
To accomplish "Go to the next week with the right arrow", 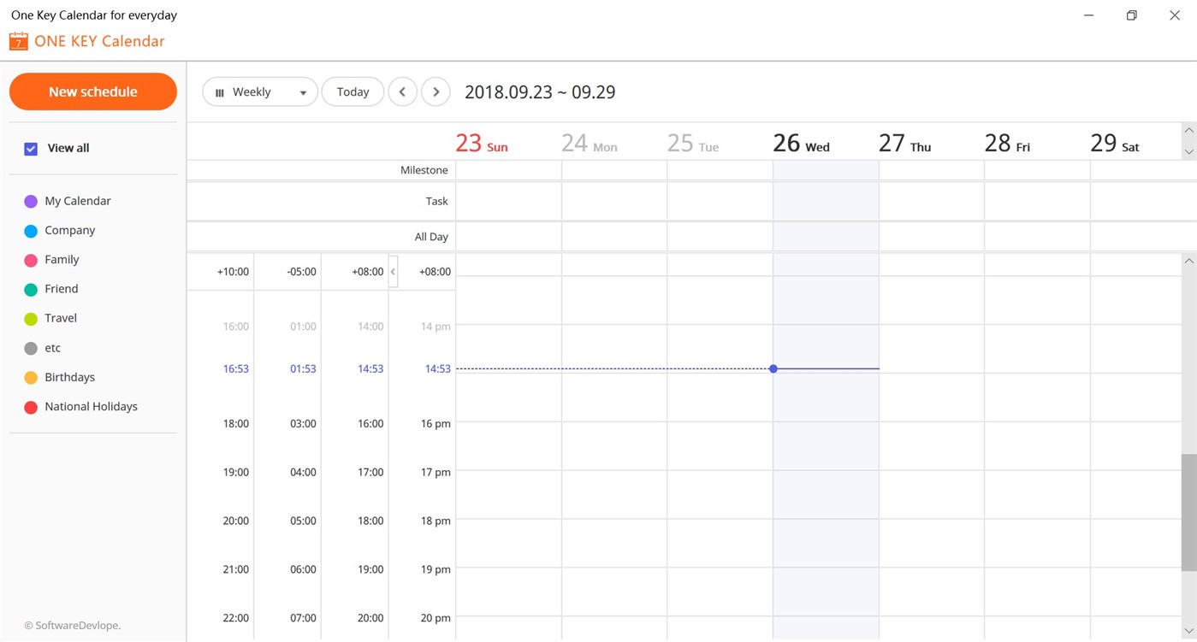I will [x=436, y=91].
